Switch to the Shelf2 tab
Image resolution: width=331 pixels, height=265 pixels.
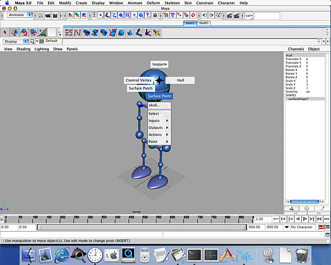pyautogui.click(x=204, y=23)
